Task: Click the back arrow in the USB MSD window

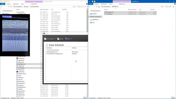Action: (x=90, y=7)
